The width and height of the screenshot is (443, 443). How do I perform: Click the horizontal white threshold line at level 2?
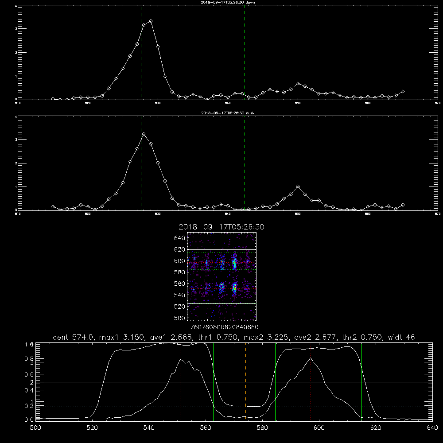click(x=234, y=382)
